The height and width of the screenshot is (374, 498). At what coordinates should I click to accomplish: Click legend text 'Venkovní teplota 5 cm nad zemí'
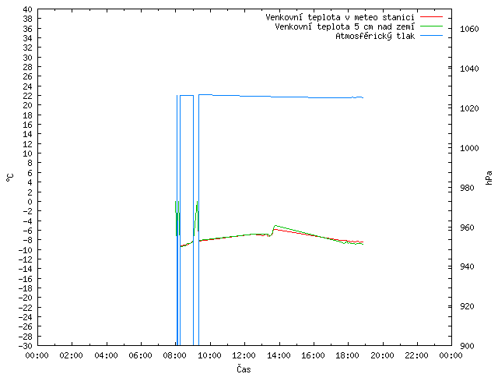tap(345, 26)
